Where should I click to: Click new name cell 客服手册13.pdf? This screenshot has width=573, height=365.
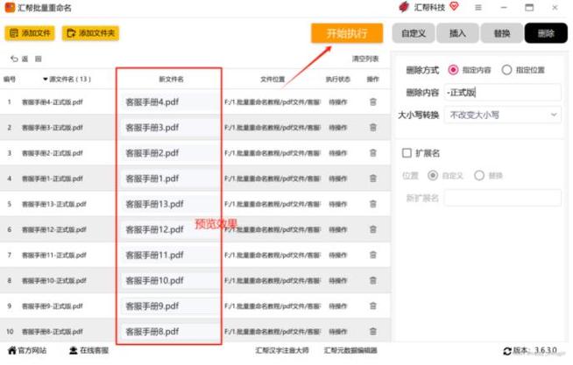169,204
